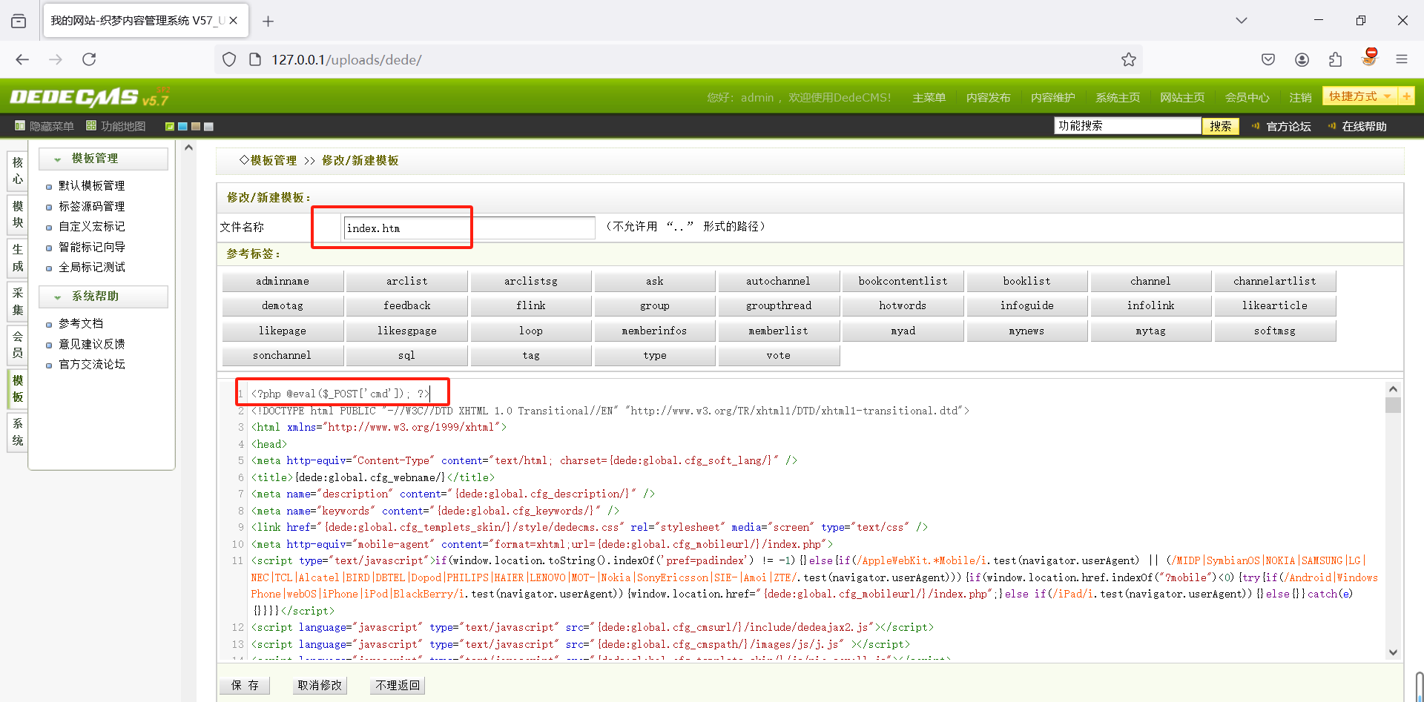1424x702 pixels.
Task: Open 在线帮助 link
Action: [1364, 127]
